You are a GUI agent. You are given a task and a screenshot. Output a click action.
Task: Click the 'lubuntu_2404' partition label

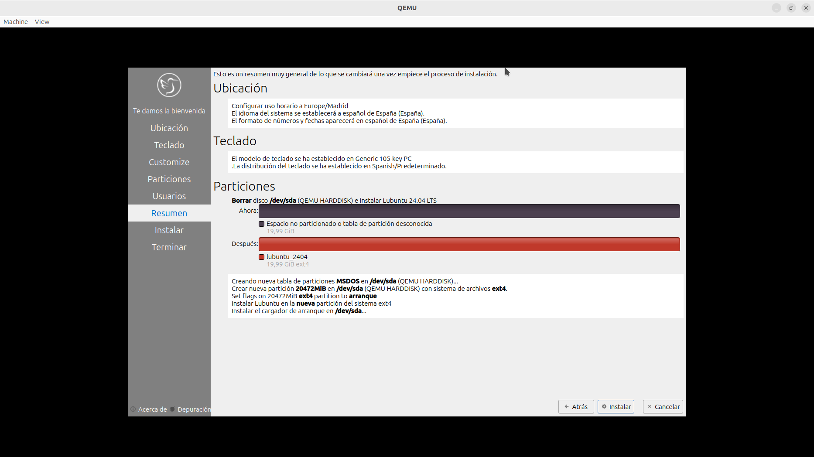click(x=287, y=257)
